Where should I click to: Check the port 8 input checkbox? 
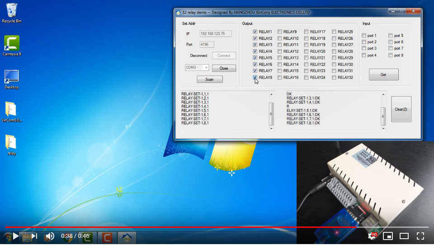[x=390, y=55]
